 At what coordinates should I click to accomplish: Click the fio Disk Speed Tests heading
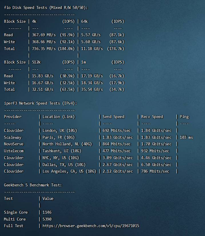(x=46, y=8)
